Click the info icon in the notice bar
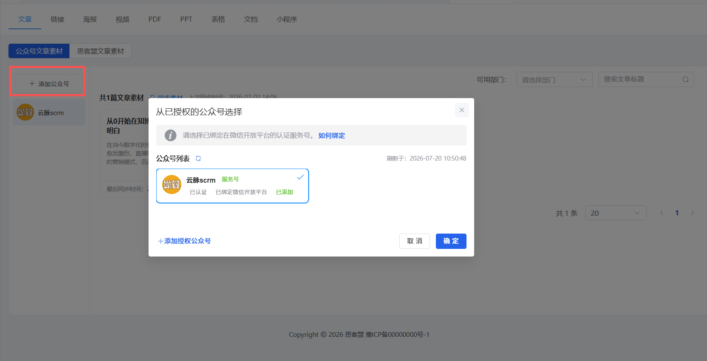The width and height of the screenshot is (707, 361). (171, 135)
